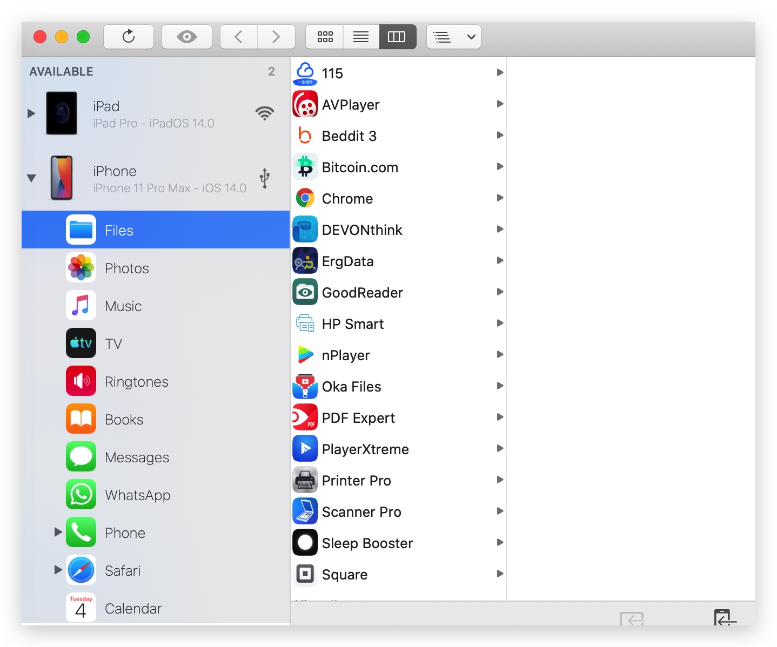The image size is (777, 647).
Task: Open WhatsApp in the sidebar
Action: 137,495
